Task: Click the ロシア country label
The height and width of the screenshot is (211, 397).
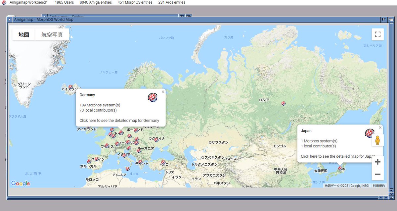Action: click(264, 100)
